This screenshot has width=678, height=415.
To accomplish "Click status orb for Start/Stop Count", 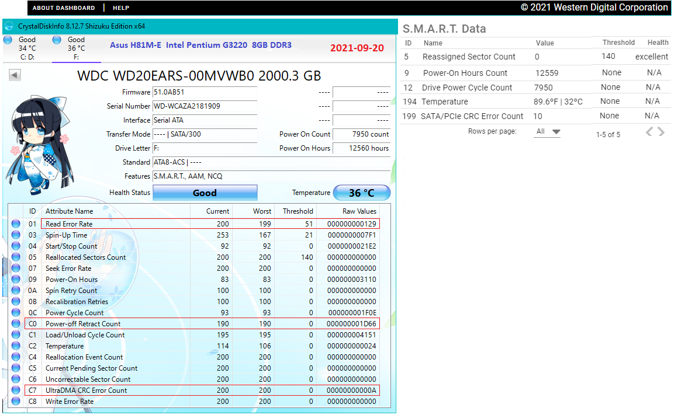I will 16,246.
